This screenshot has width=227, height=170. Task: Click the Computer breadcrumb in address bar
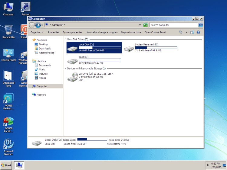point(57,25)
